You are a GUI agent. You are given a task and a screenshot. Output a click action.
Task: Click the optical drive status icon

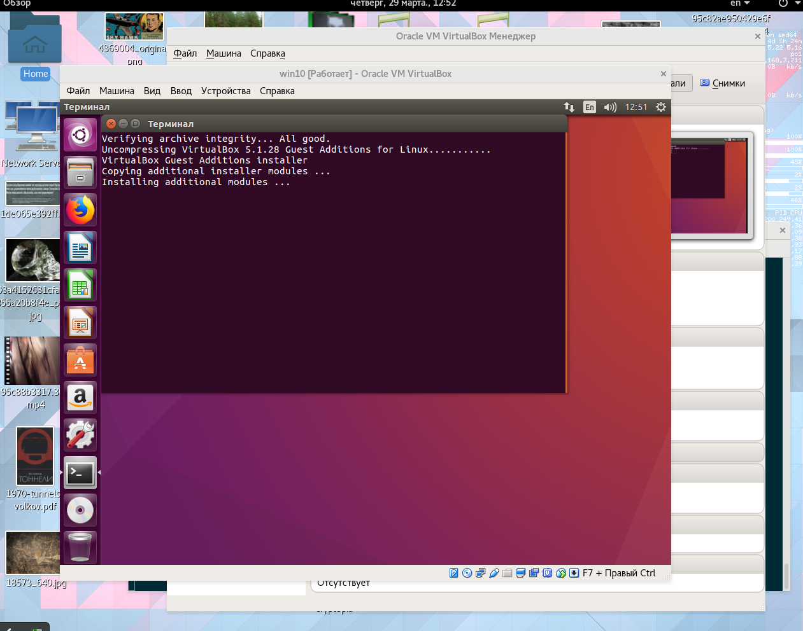[467, 573]
